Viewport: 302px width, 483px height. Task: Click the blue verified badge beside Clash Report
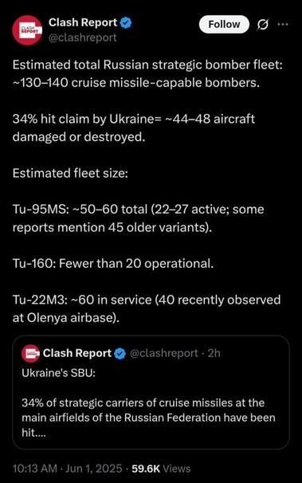point(126,23)
